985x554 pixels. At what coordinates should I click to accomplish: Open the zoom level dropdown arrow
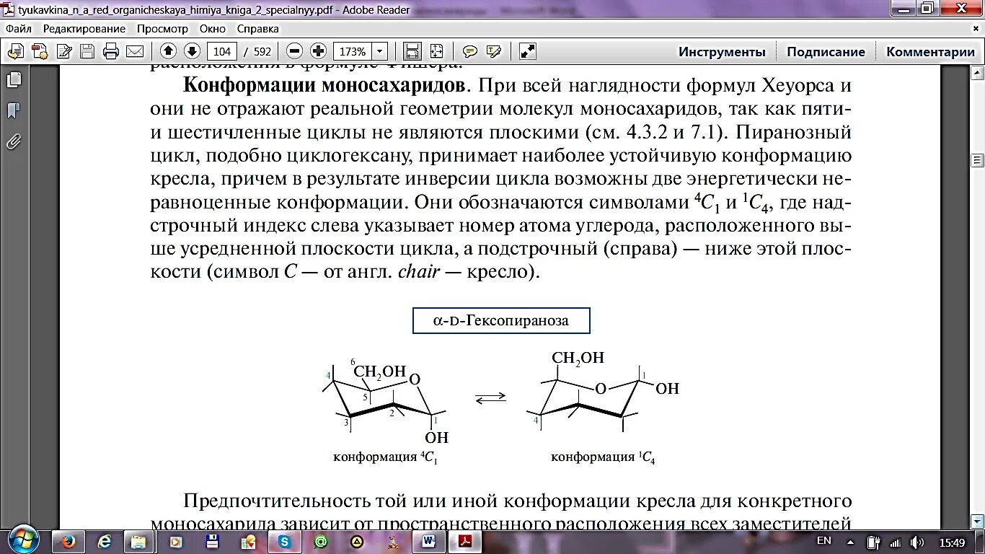(x=380, y=51)
